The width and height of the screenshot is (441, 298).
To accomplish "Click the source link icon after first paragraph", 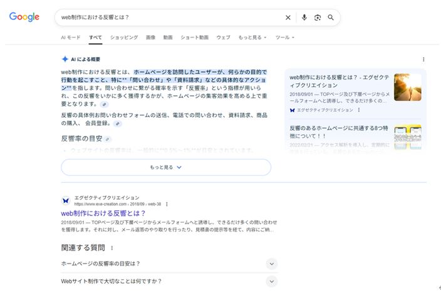I will click(104, 105).
